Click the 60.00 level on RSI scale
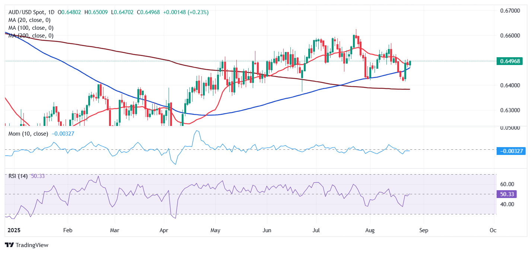 (507, 184)
